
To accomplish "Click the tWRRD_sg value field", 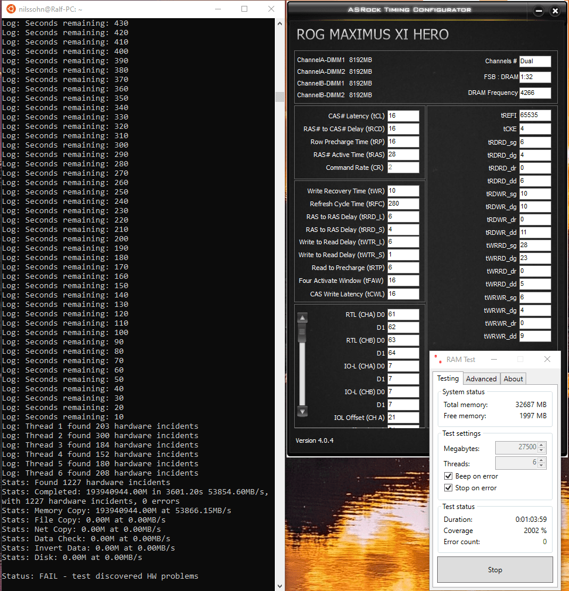I will coord(535,245).
